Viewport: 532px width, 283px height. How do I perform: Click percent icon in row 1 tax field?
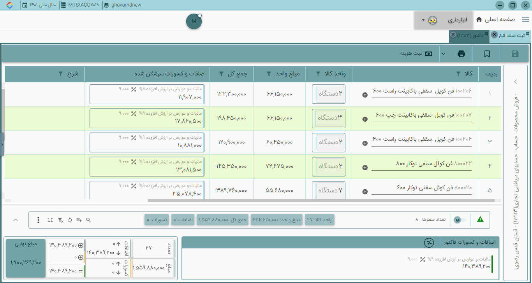pos(134,89)
